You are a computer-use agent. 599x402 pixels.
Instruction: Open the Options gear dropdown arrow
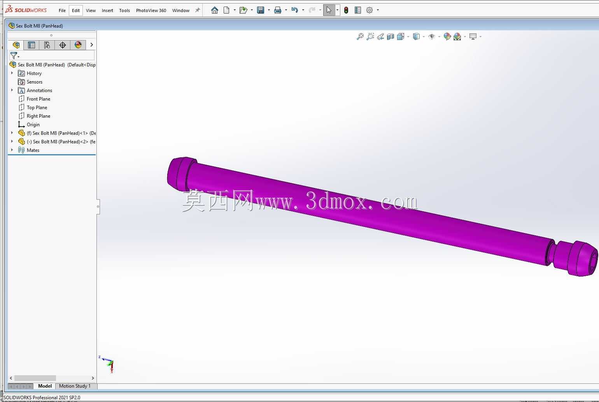tap(378, 10)
